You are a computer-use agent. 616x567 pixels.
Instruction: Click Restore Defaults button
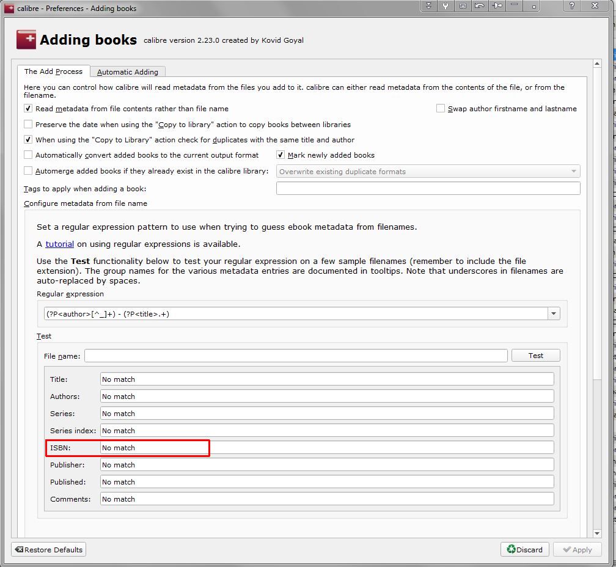pos(49,549)
